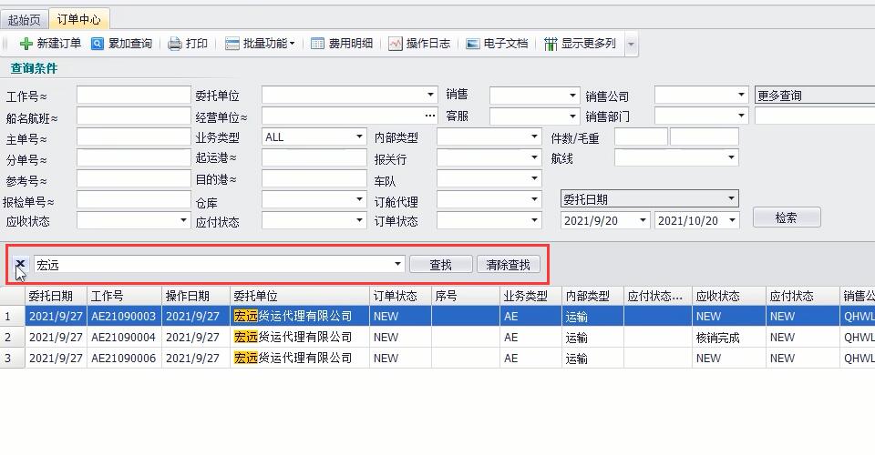Open the start date 2021/9/20 dropdown
Viewport: 875px width, 455px height.
pos(643,220)
